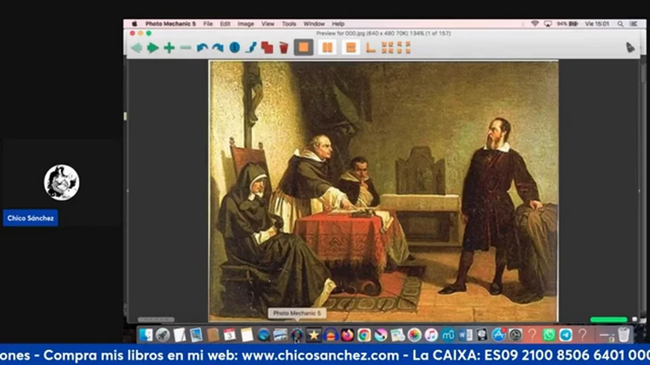650x365 pixels.
Task: Toggle top-and-bottom stacked preview layout
Action: click(x=350, y=48)
